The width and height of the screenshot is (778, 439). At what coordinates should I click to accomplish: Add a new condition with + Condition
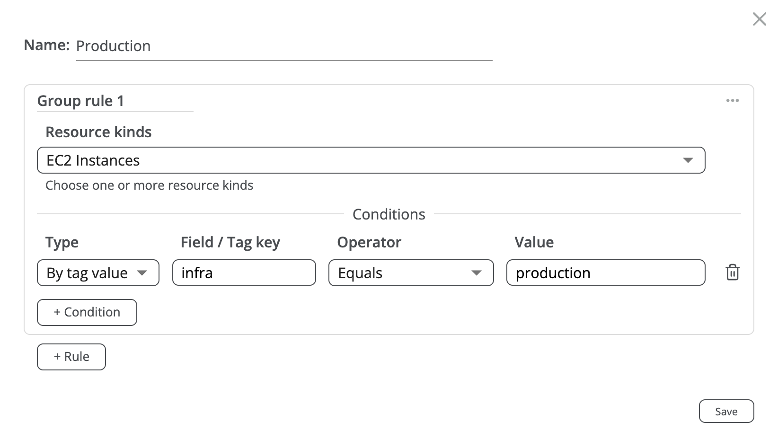[87, 312]
